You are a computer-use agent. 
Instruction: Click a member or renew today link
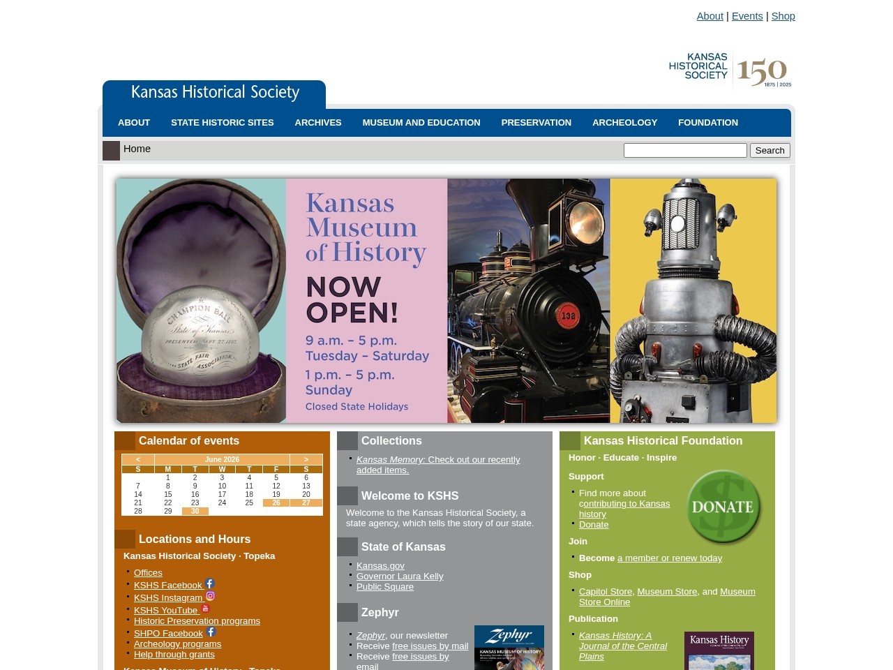coord(670,558)
